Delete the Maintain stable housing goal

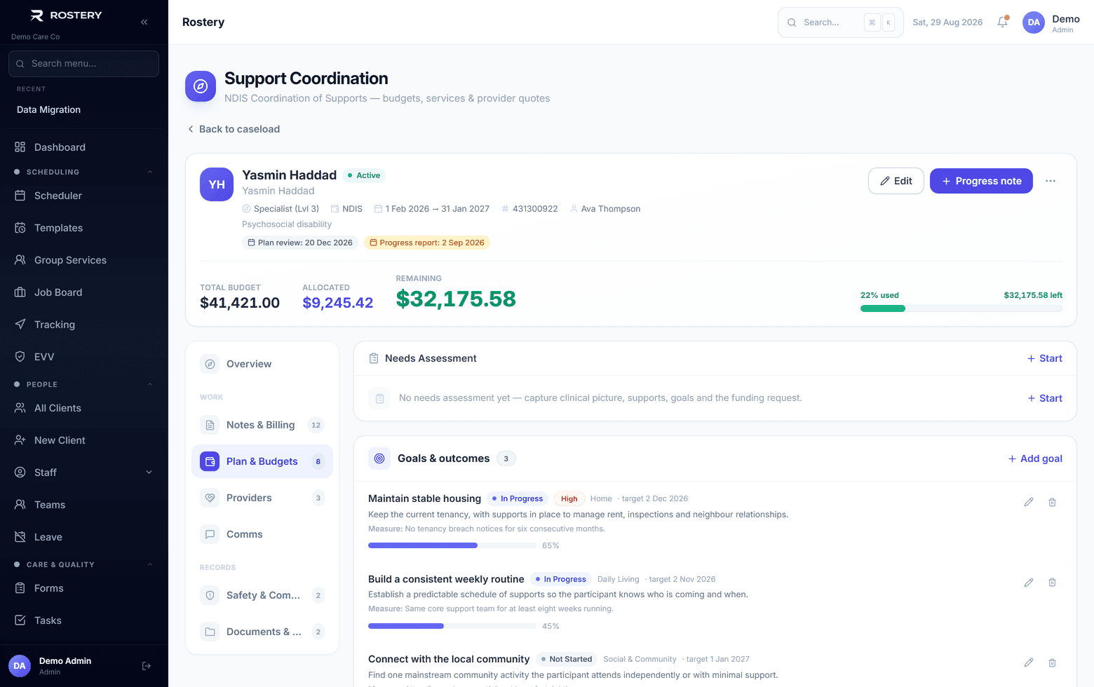coord(1053,502)
